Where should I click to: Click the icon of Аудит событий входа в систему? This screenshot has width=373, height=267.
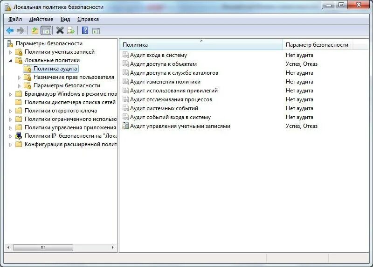[x=125, y=117]
